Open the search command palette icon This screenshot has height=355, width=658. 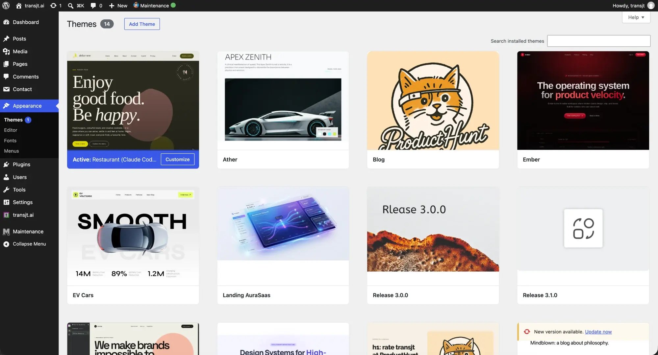pyautogui.click(x=70, y=6)
